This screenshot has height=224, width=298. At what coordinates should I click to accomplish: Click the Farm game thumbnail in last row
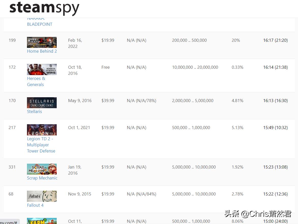[x=42, y=221]
